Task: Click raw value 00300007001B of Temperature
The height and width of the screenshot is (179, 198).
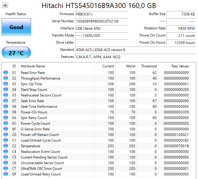Action: 176,146
